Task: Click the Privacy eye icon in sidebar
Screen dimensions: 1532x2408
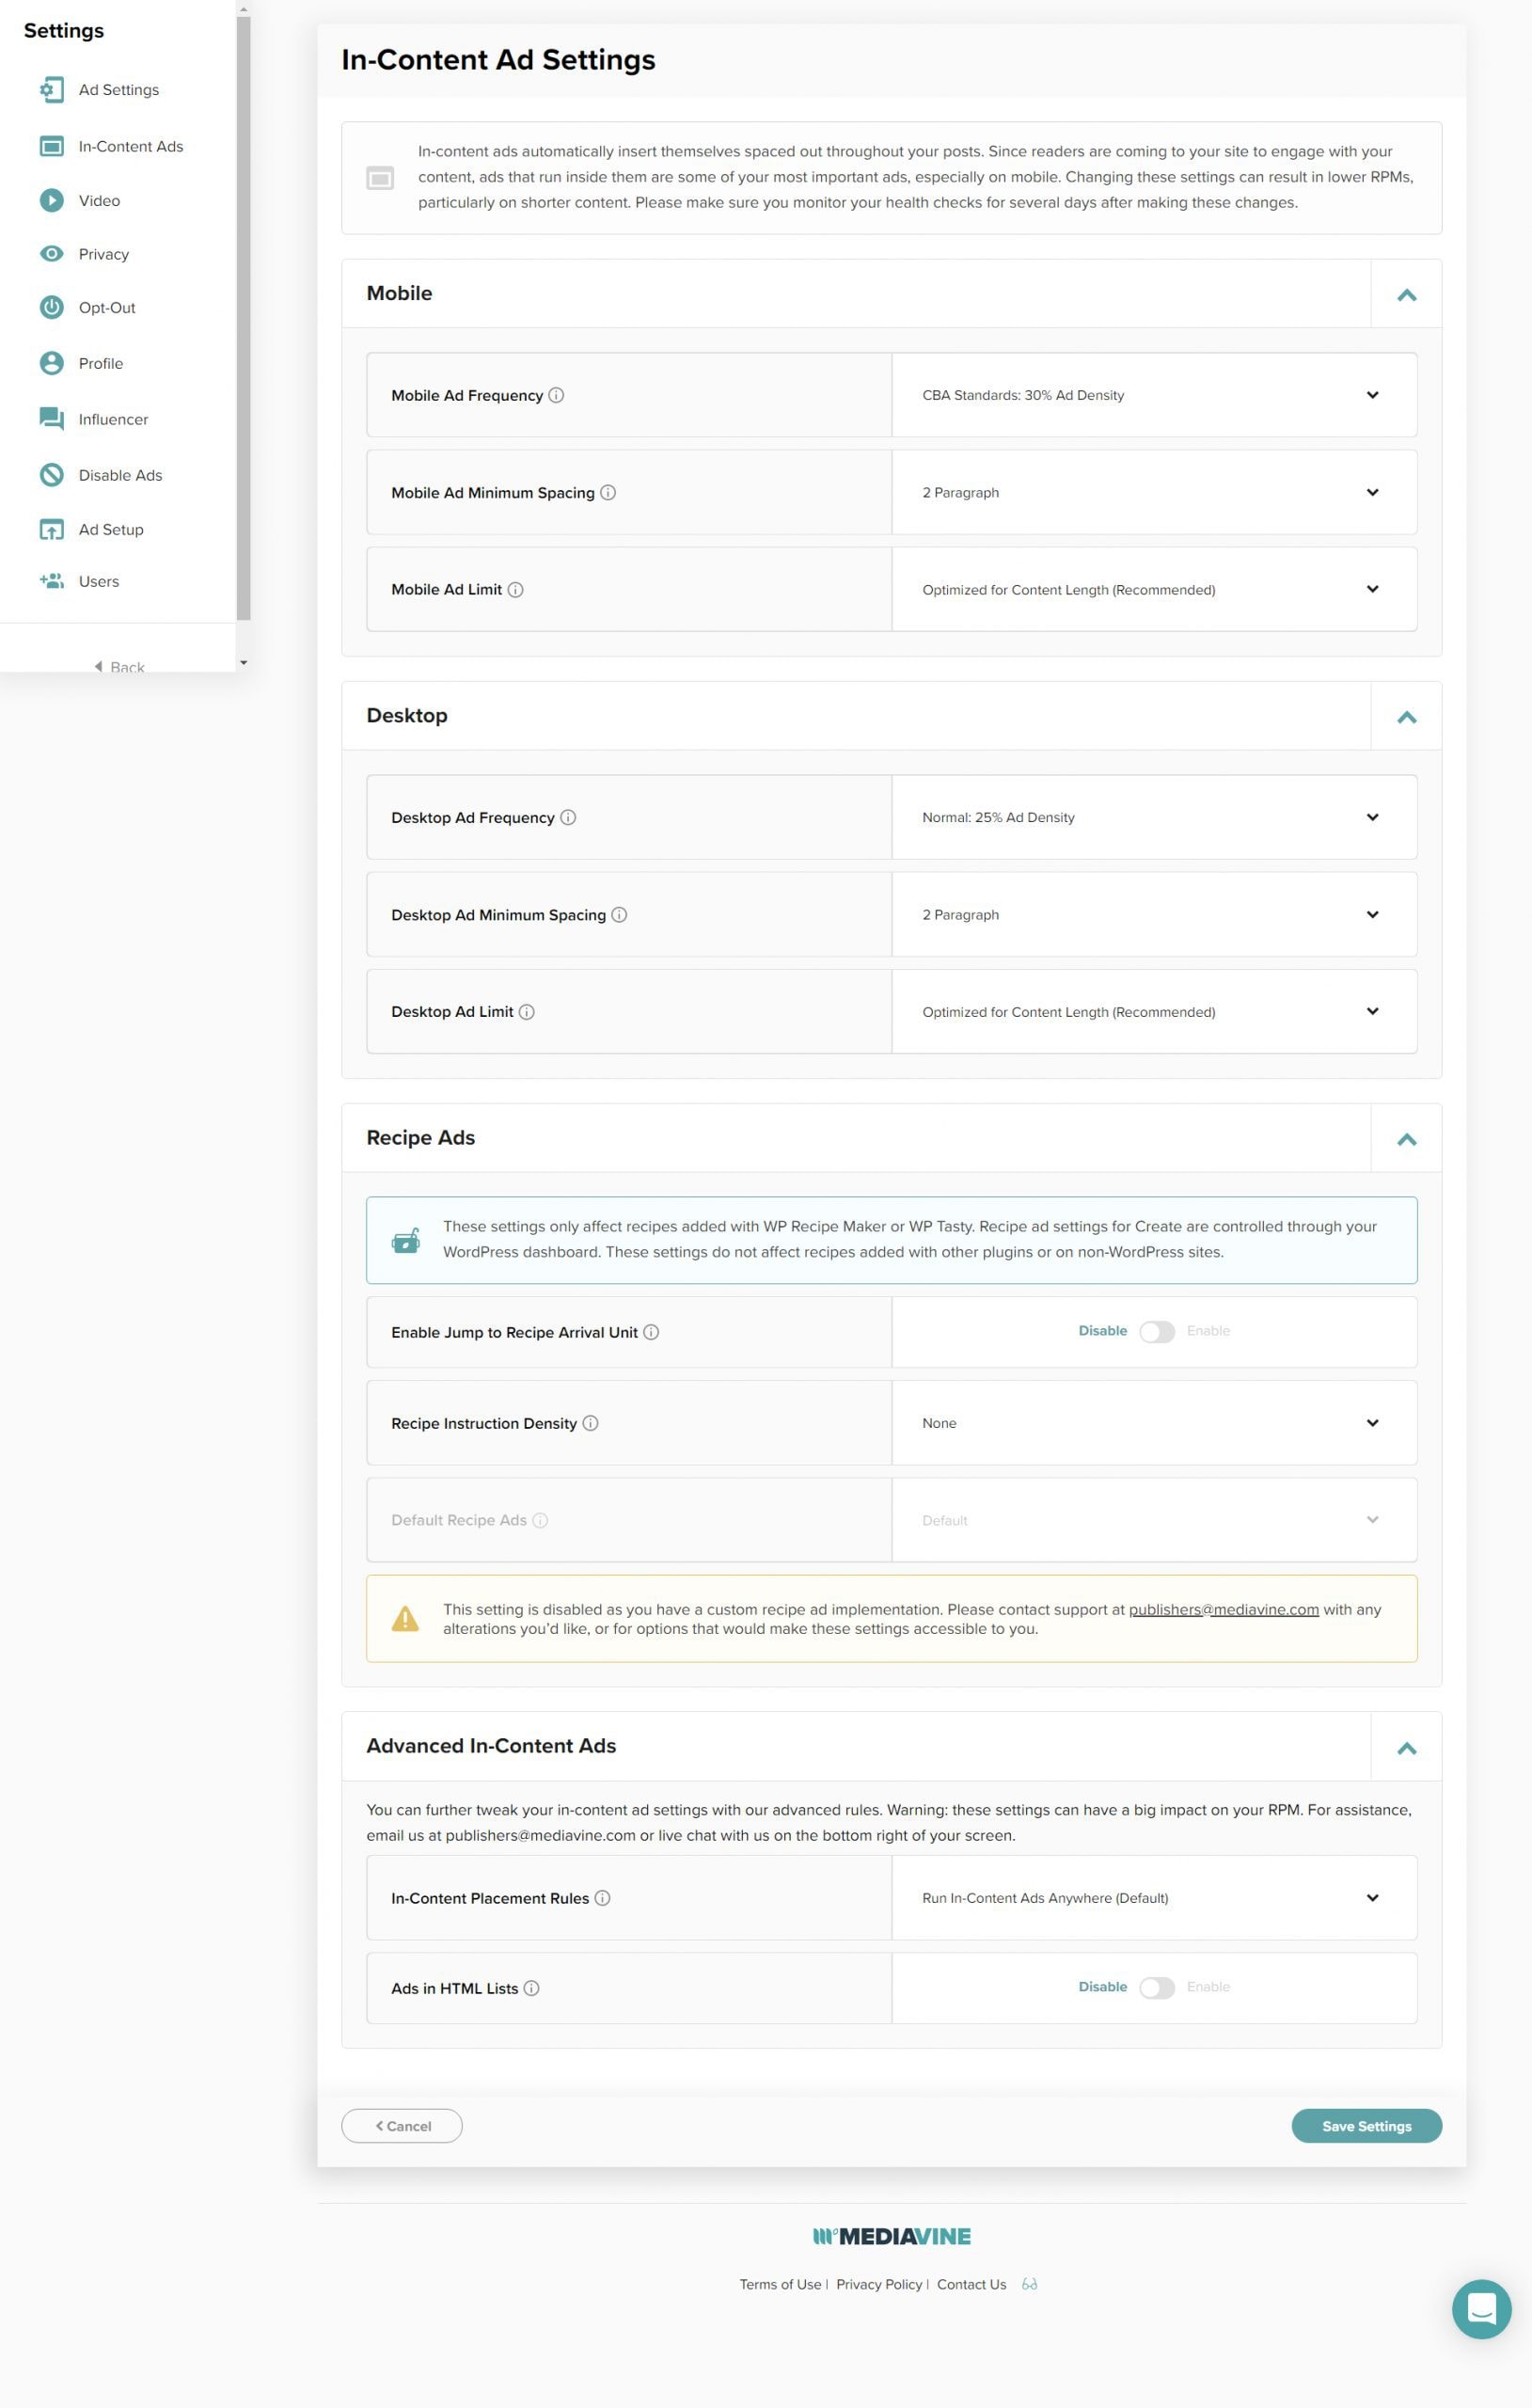Action: click(x=51, y=253)
